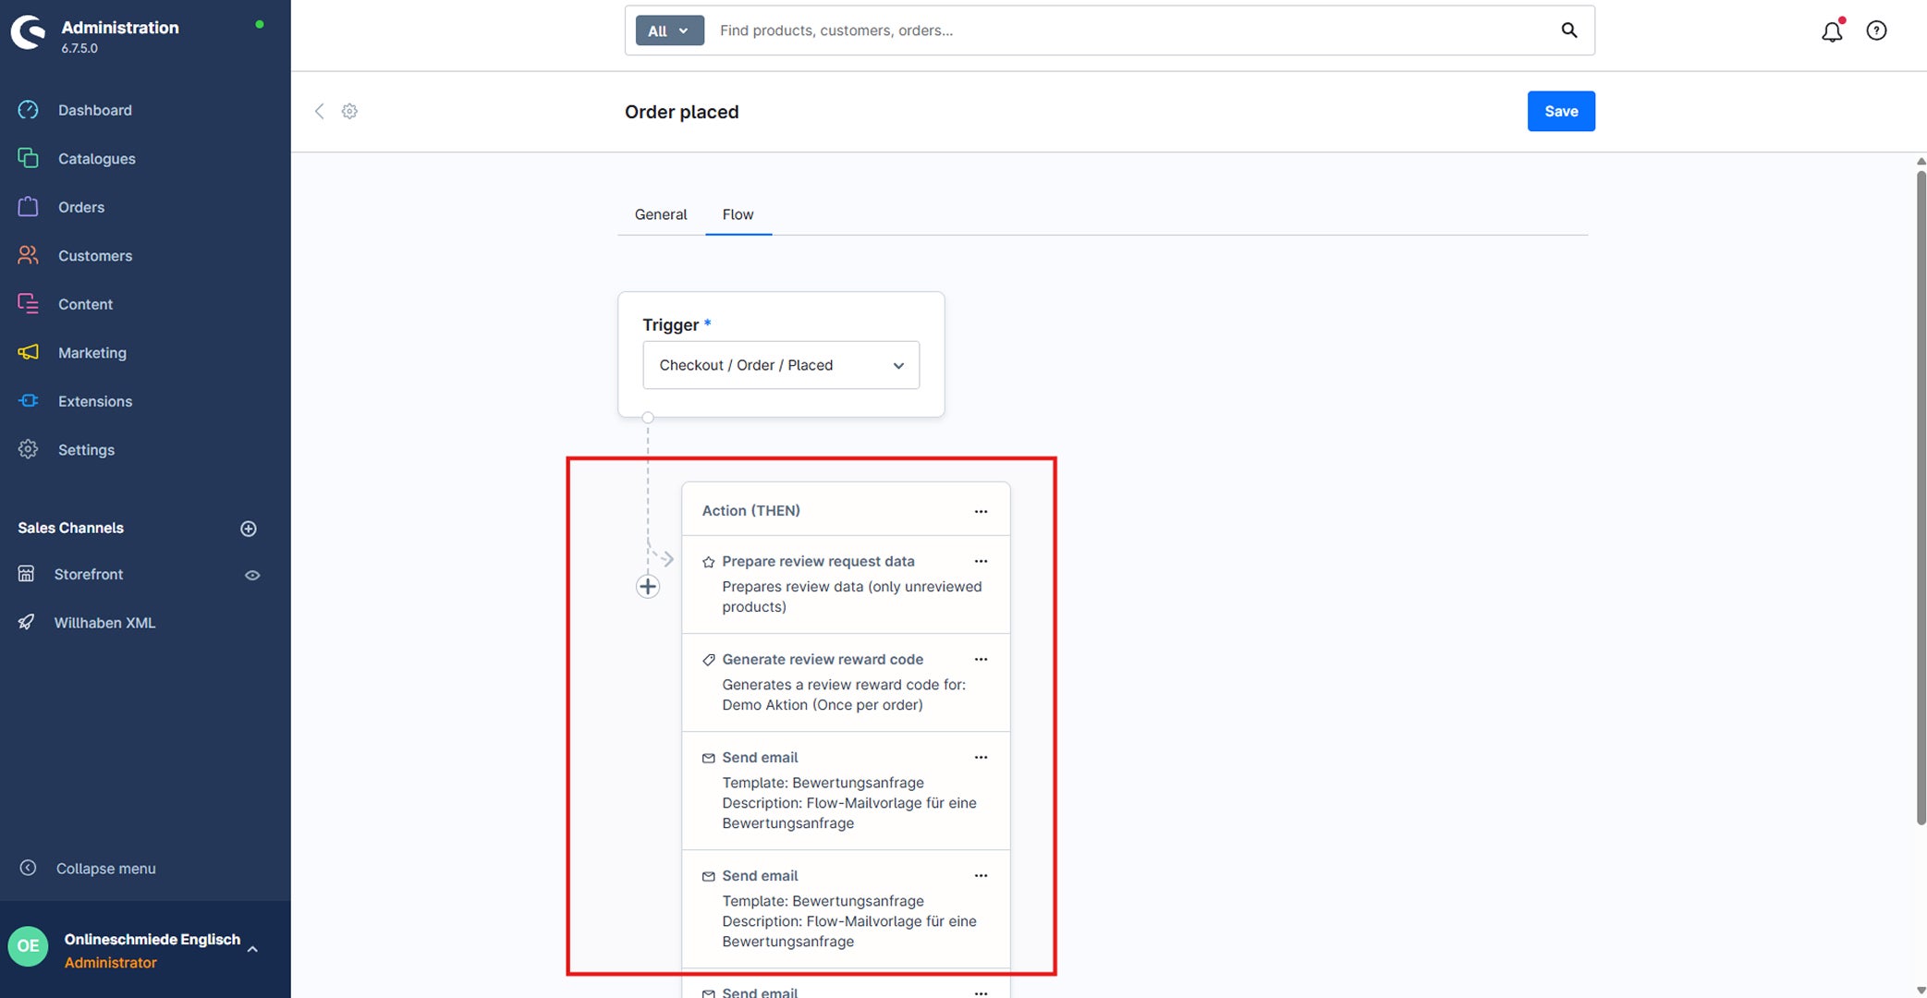Viewport: 1927px width, 998px height.
Task: Open the Dashboard icon in sidebar
Action: click(x=28, y=110)
